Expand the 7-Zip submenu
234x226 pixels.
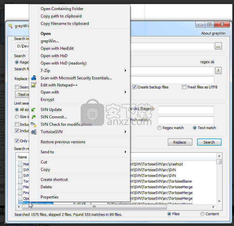(x=84, y=71)
